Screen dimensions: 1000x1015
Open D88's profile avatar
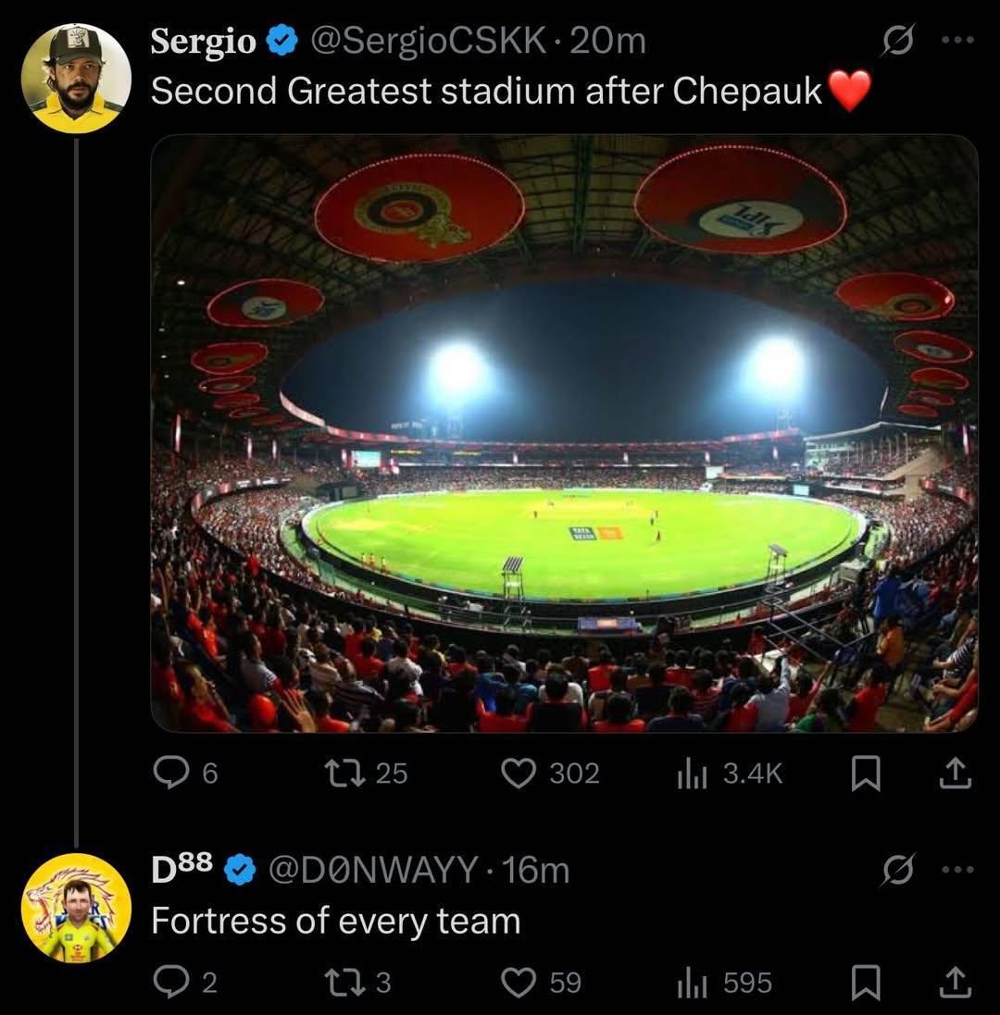coord(76,908)
